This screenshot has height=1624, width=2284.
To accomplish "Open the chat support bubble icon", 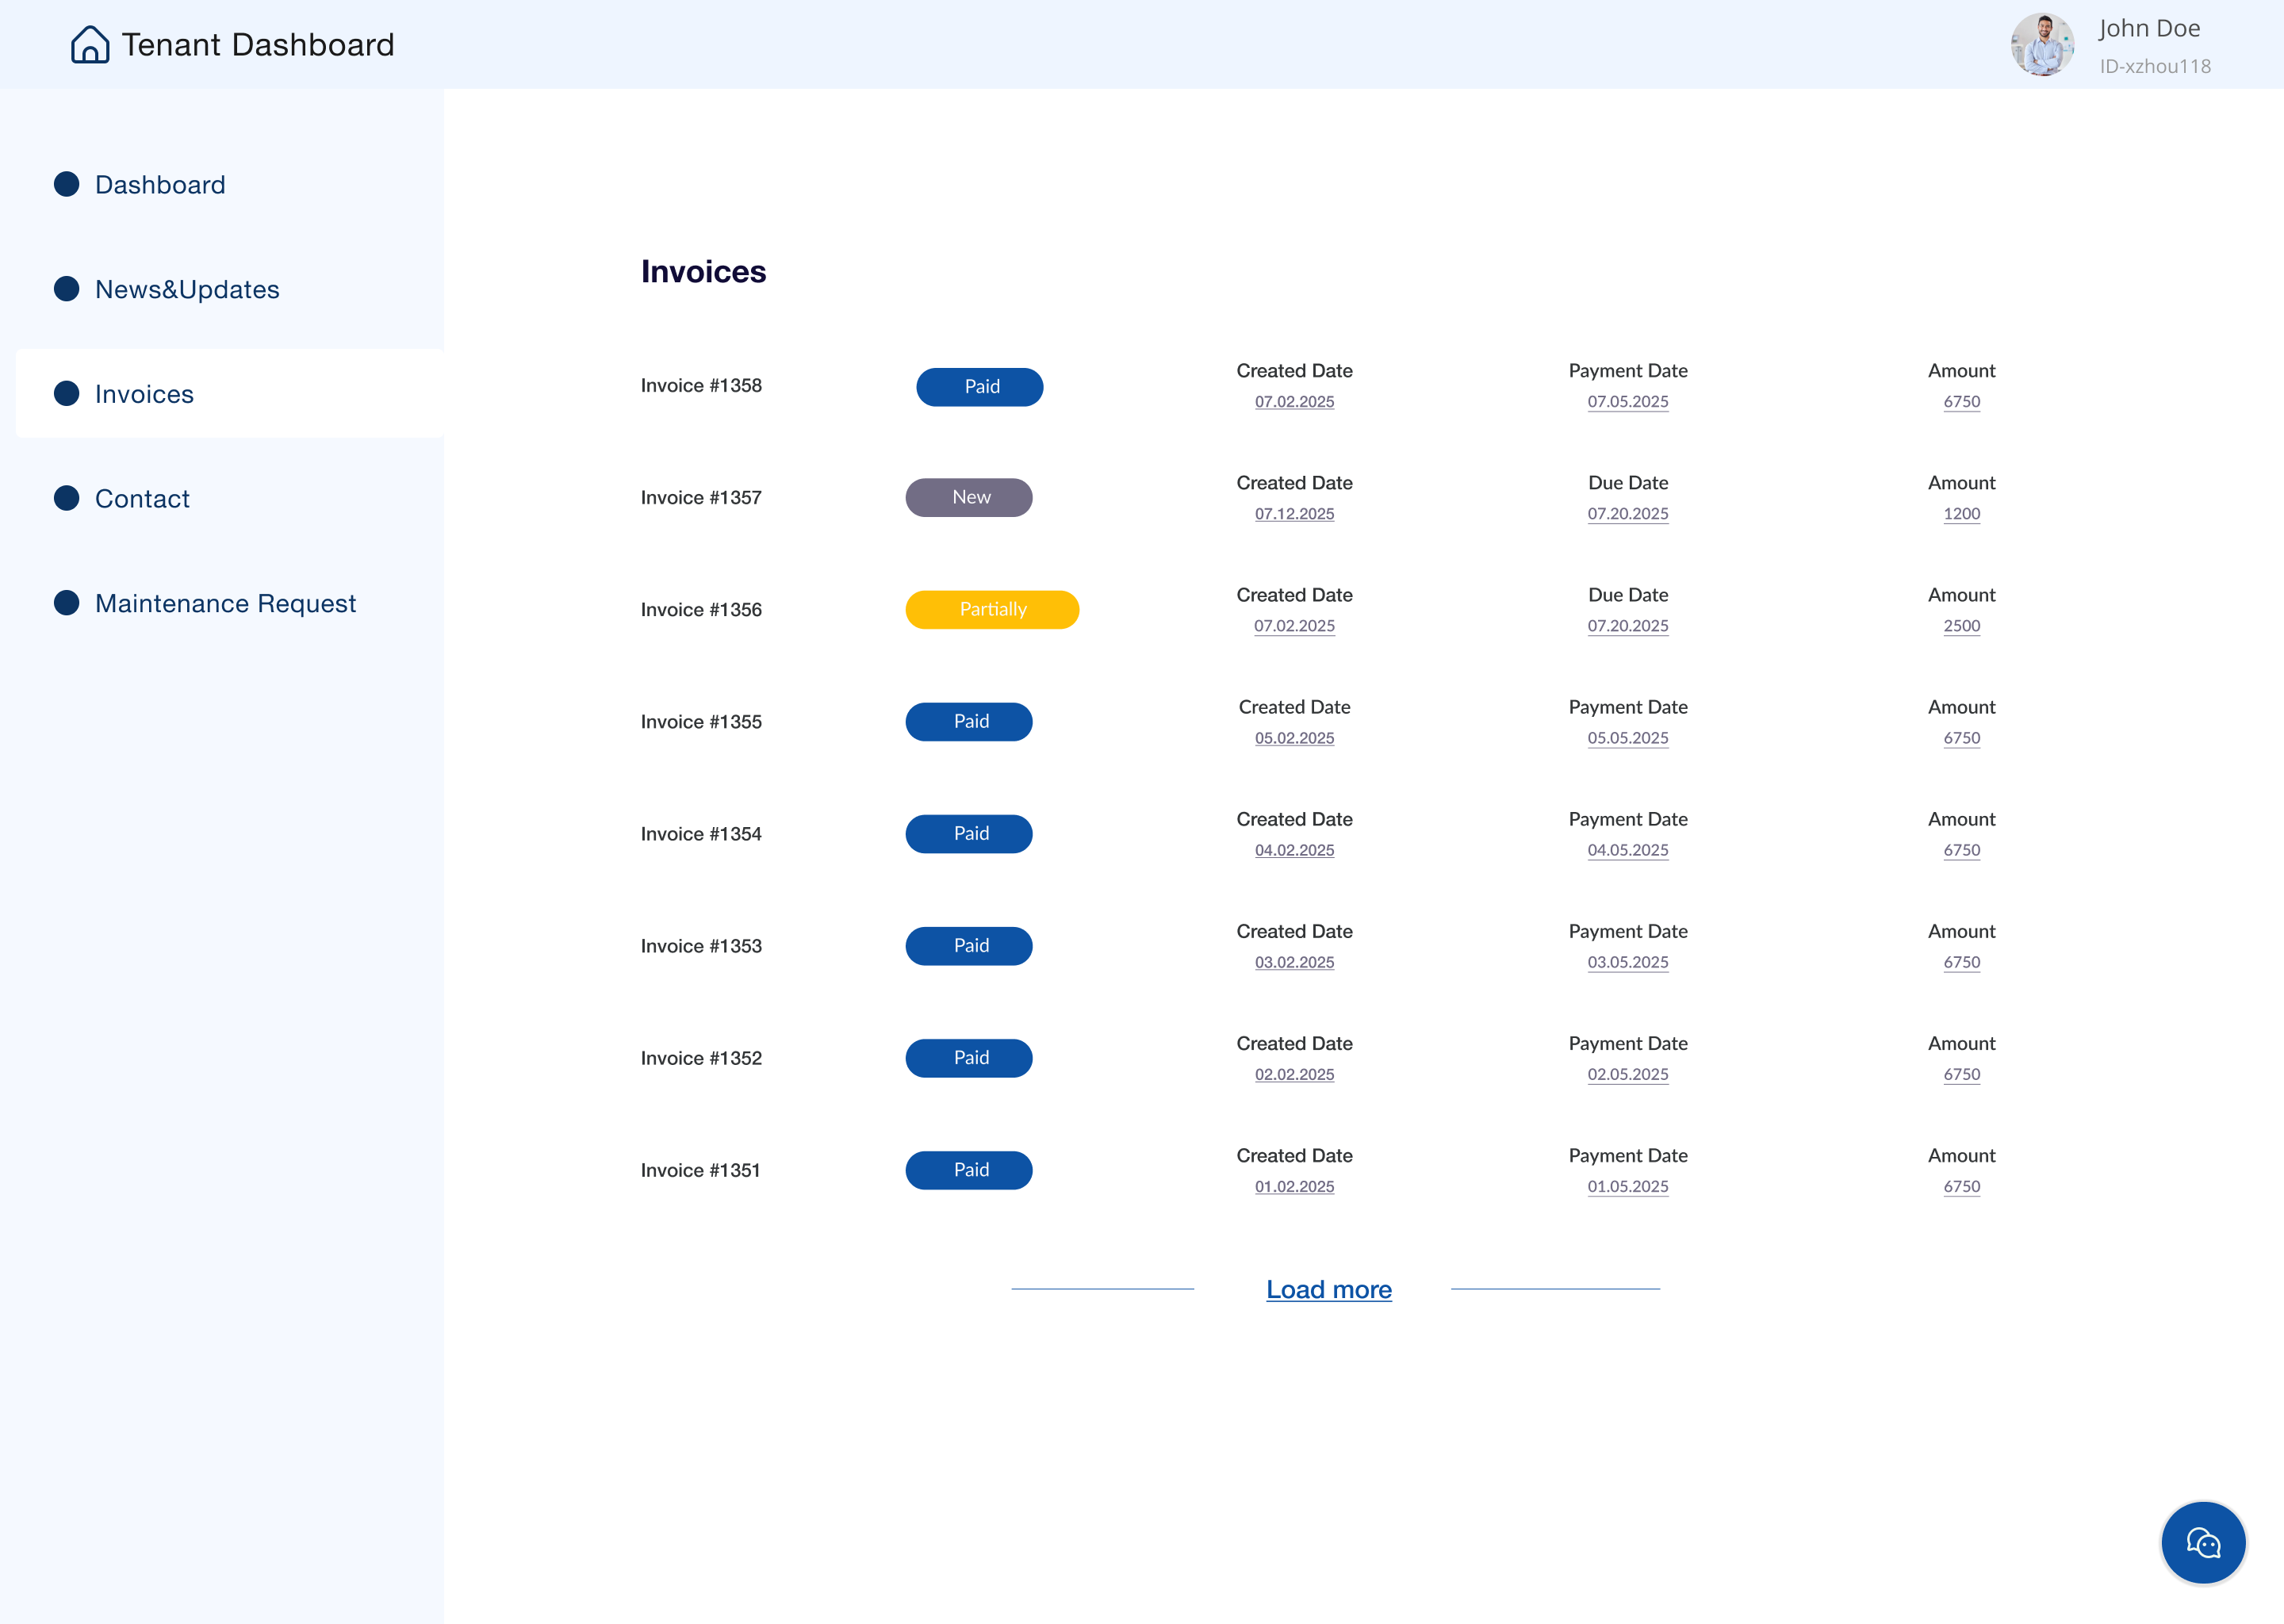I will (2203, 1543).
